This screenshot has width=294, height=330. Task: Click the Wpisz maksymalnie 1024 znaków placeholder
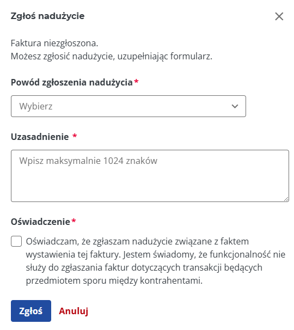(x=88, y=161)
